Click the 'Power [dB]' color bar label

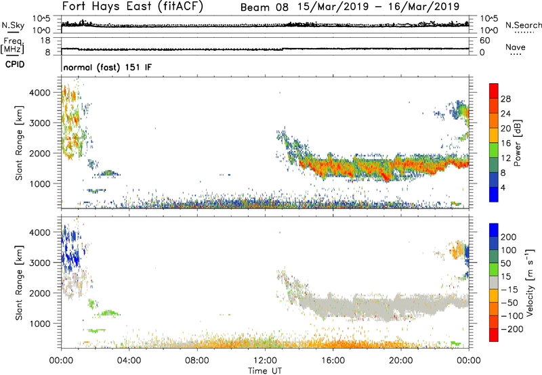pos(517,143)
